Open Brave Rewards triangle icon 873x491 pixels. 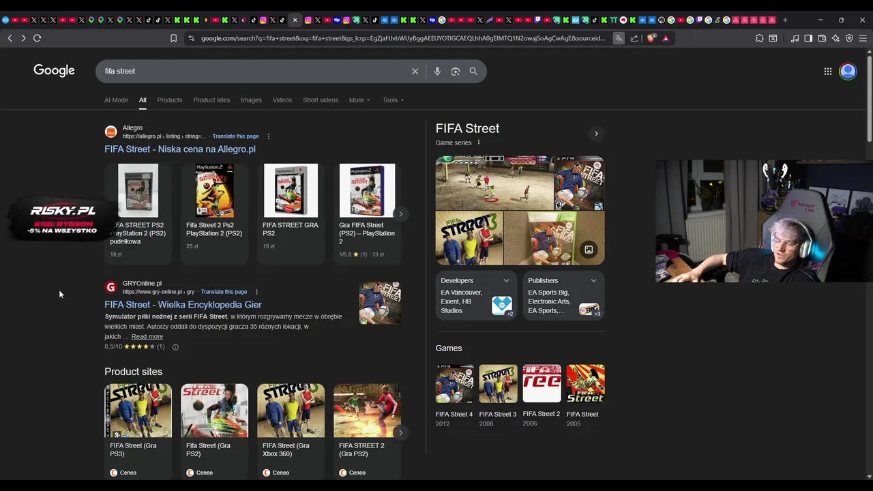point(666,38)
